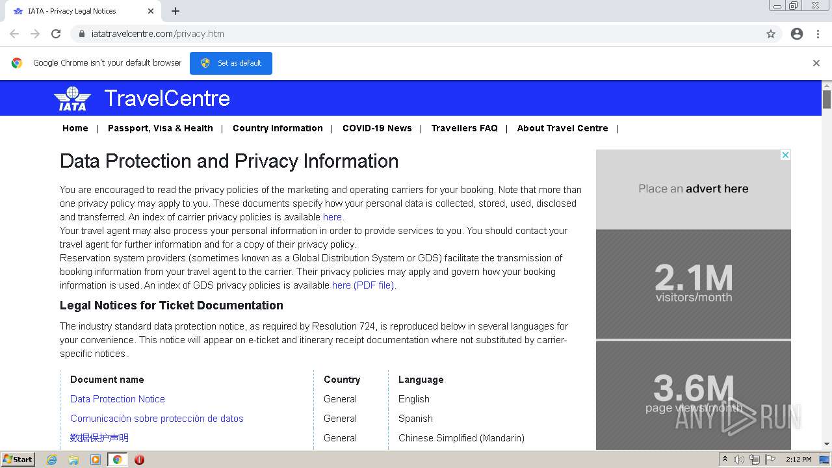Open the Chrome profile avatar
Viewport: 832px width, 468px height.
tap(797, 34)
